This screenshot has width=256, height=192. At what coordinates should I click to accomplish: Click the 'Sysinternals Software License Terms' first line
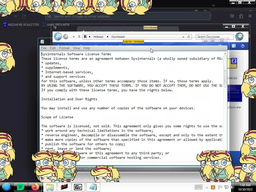(76, 54)
